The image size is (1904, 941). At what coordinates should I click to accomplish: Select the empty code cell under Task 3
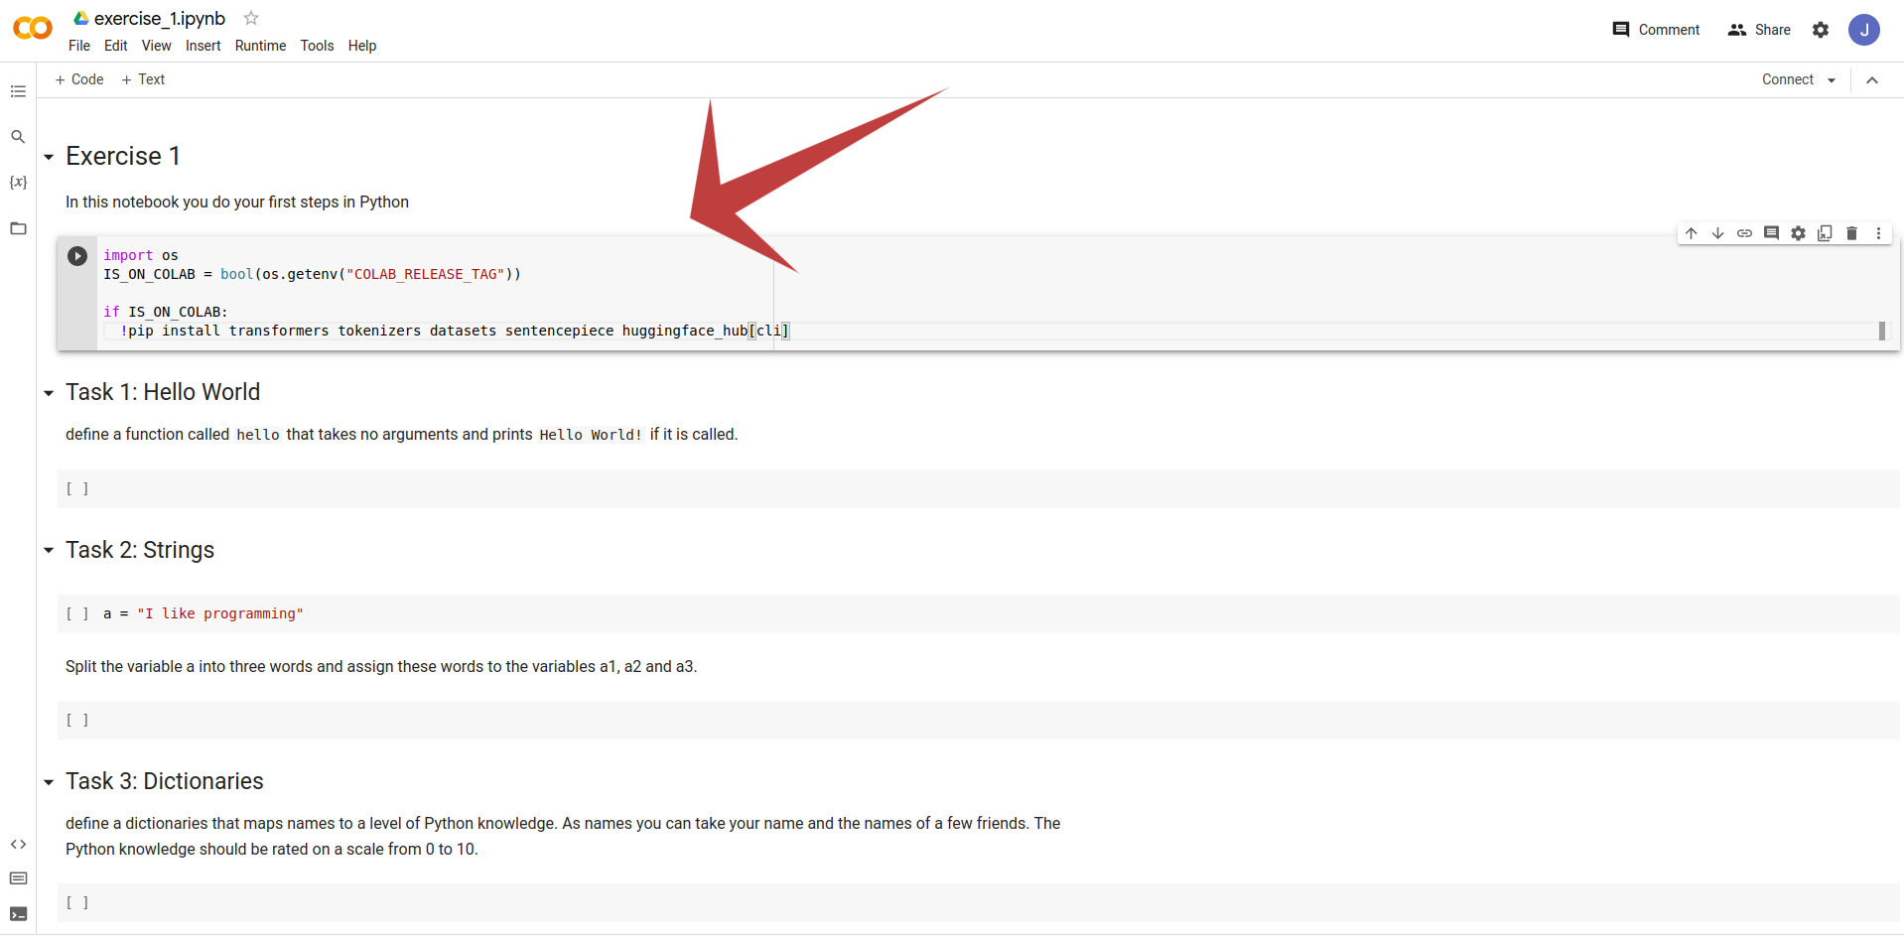(979, 902)
